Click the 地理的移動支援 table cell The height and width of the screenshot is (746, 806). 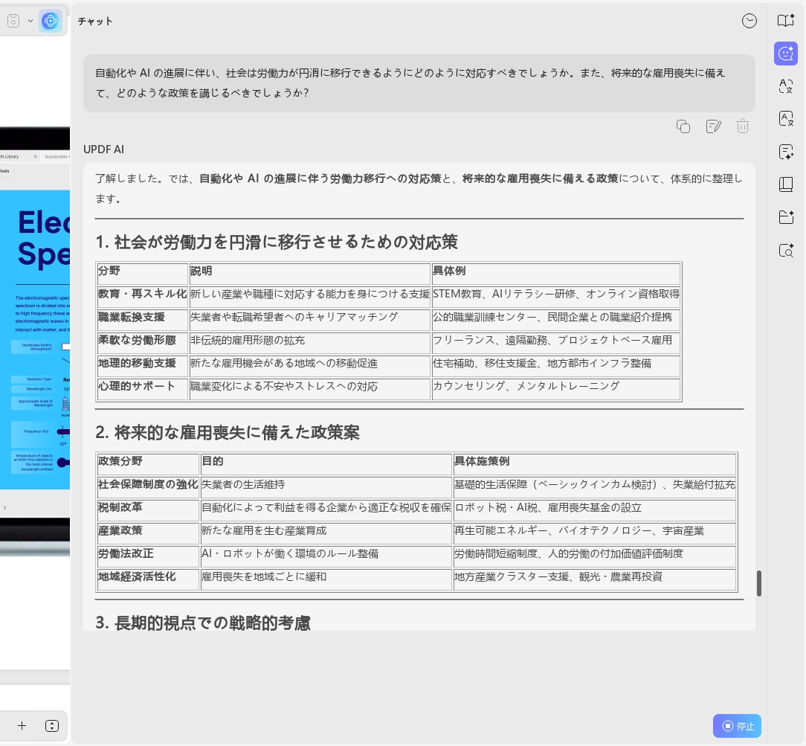142,365
